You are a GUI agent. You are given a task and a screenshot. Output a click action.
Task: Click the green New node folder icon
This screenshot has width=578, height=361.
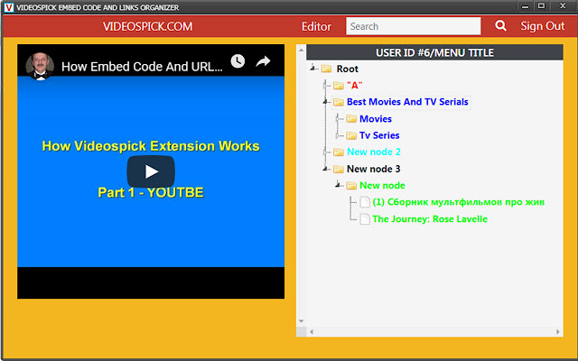pos(351,186)
